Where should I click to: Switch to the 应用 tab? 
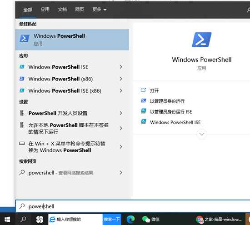pos(45,10)
